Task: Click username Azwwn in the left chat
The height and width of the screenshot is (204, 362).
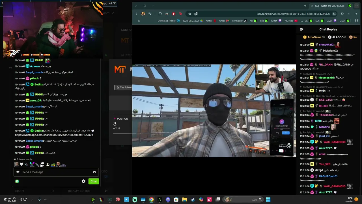Action: (35, 66)
